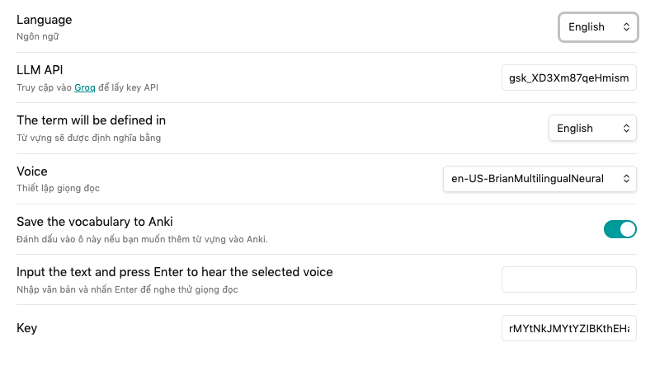Click the "Input the text and press Enter" label

click(x=175, y=272)
